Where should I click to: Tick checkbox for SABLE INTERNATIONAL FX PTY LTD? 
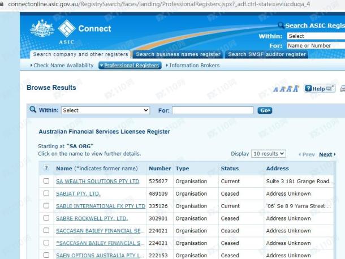(46, 205)
